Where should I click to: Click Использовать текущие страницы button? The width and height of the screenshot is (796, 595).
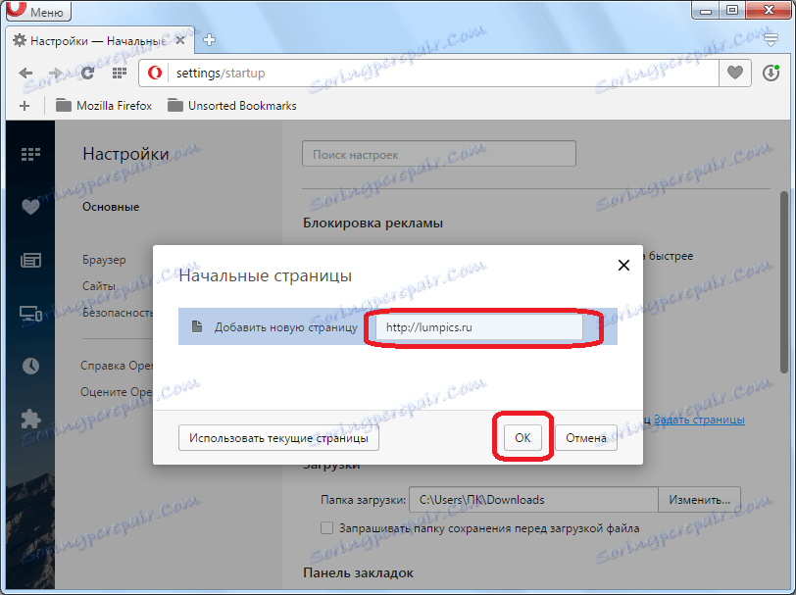278,437
